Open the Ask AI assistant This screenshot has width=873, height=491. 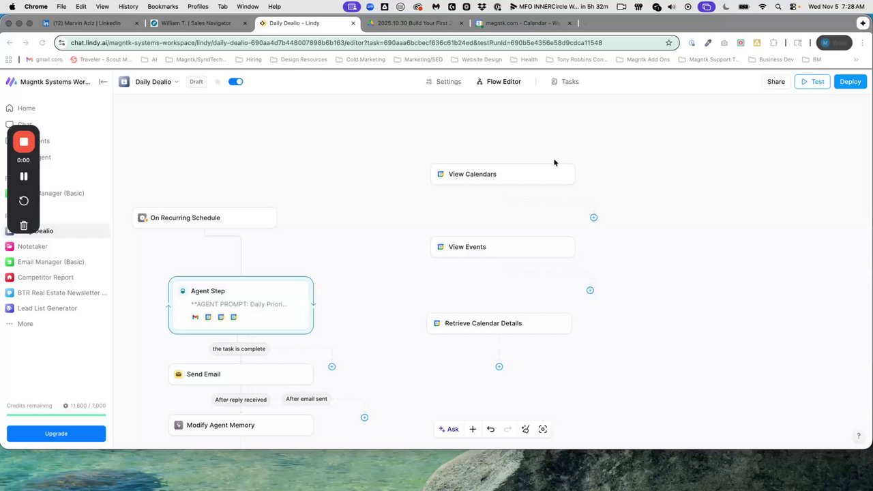tap(449, 430)
